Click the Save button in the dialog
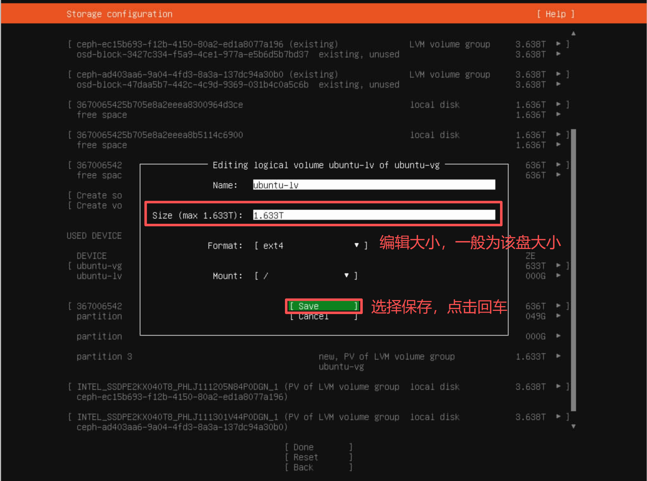The width and height of the screenshot is (647, 481). tap(323, 306)
